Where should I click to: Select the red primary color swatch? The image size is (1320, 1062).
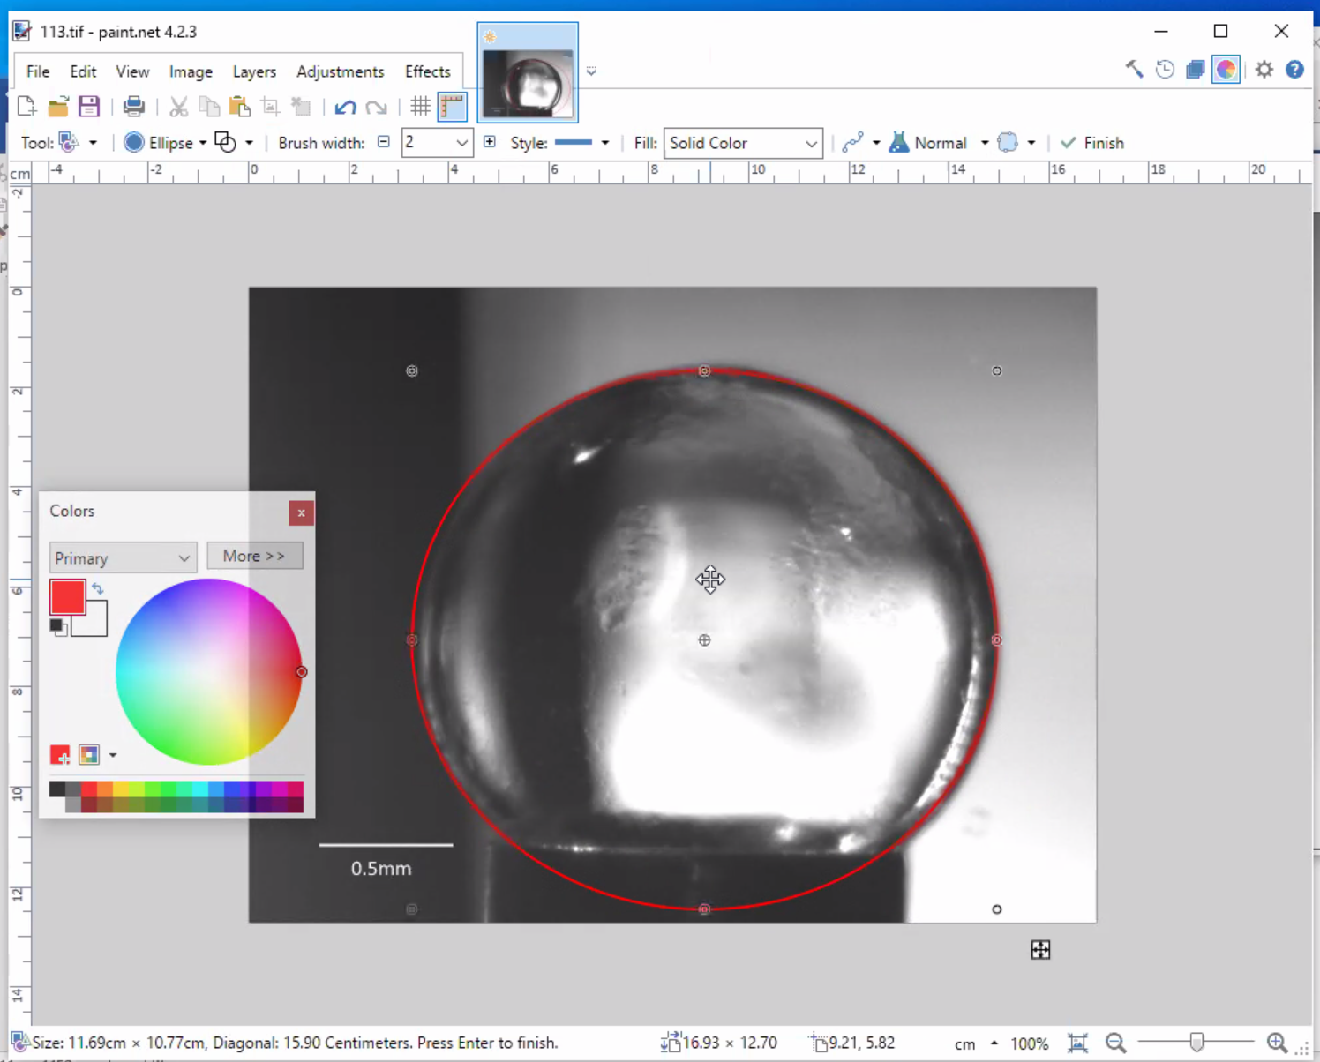(67, 597)
